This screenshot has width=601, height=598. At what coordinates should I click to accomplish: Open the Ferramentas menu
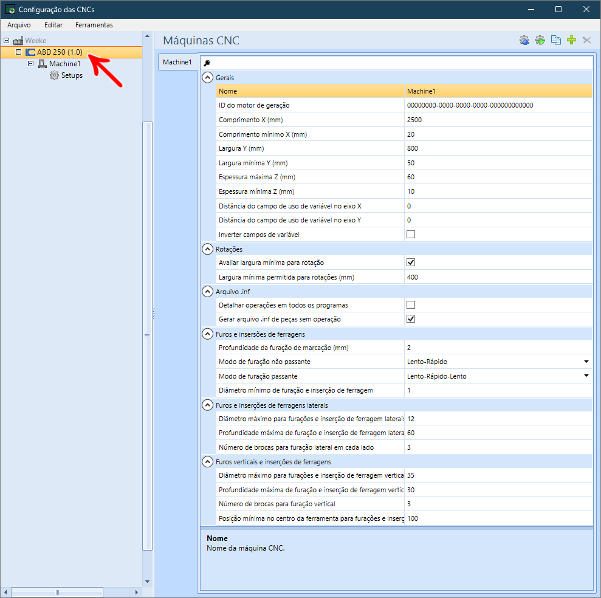(x=94, y=25)
